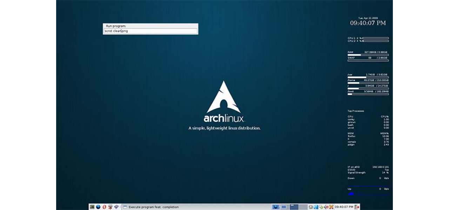This screenshot has height=210, width=449.
Task: Switch to the first workspace in the pager
Action: [294, 207]
